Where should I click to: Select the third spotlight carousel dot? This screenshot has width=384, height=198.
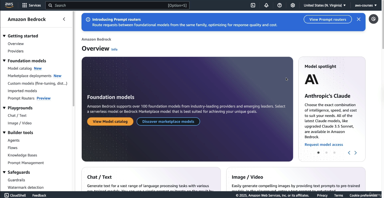click(334, 153)
